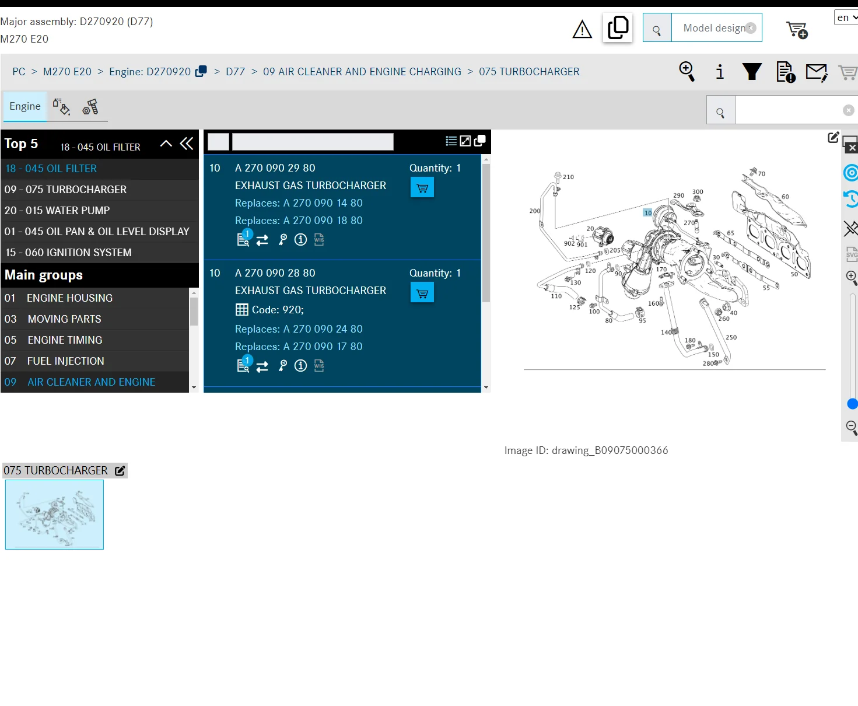The height and width of the screenshot is (706, 858).
Task: Focus the narrow position filter field in parts list
Action: point(218,142)
